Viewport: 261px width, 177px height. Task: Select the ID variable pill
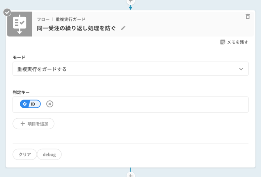click(30, 104)
